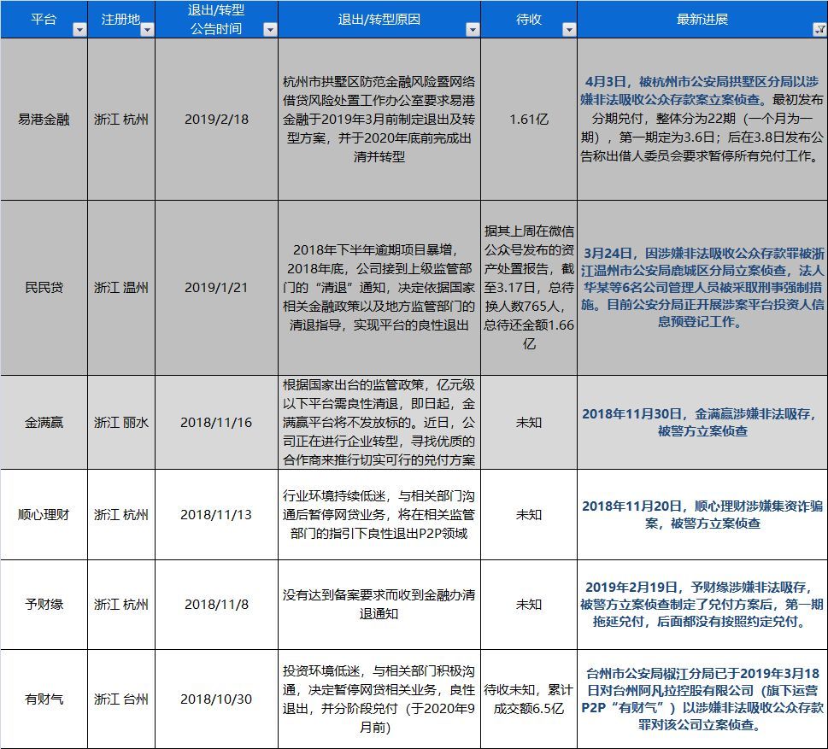This screenshot has width=828, height=749.
Task: Click the progress cell starting 2019年2月19日
Action: tap(702, 605)
